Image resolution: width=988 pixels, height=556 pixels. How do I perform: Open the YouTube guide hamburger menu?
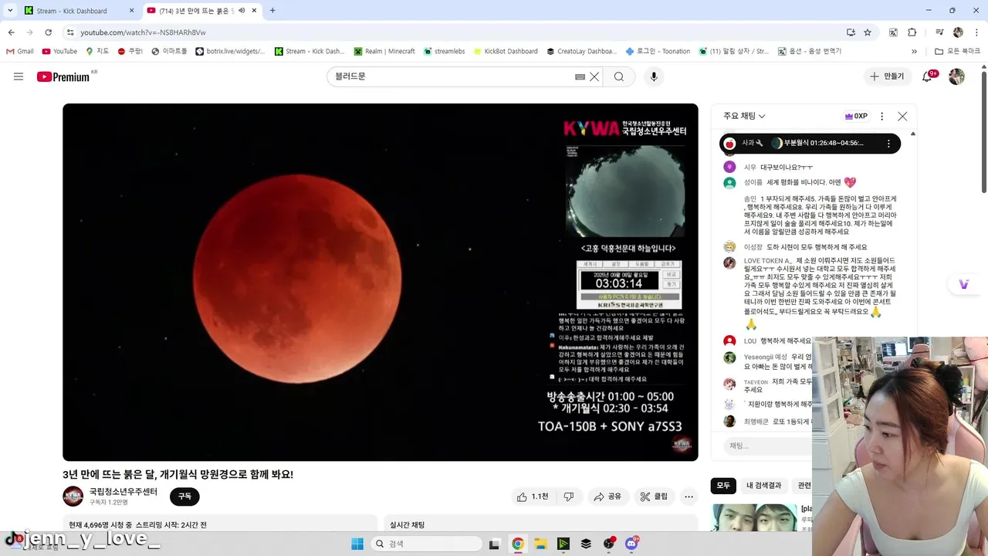click(x=19, y=76)
